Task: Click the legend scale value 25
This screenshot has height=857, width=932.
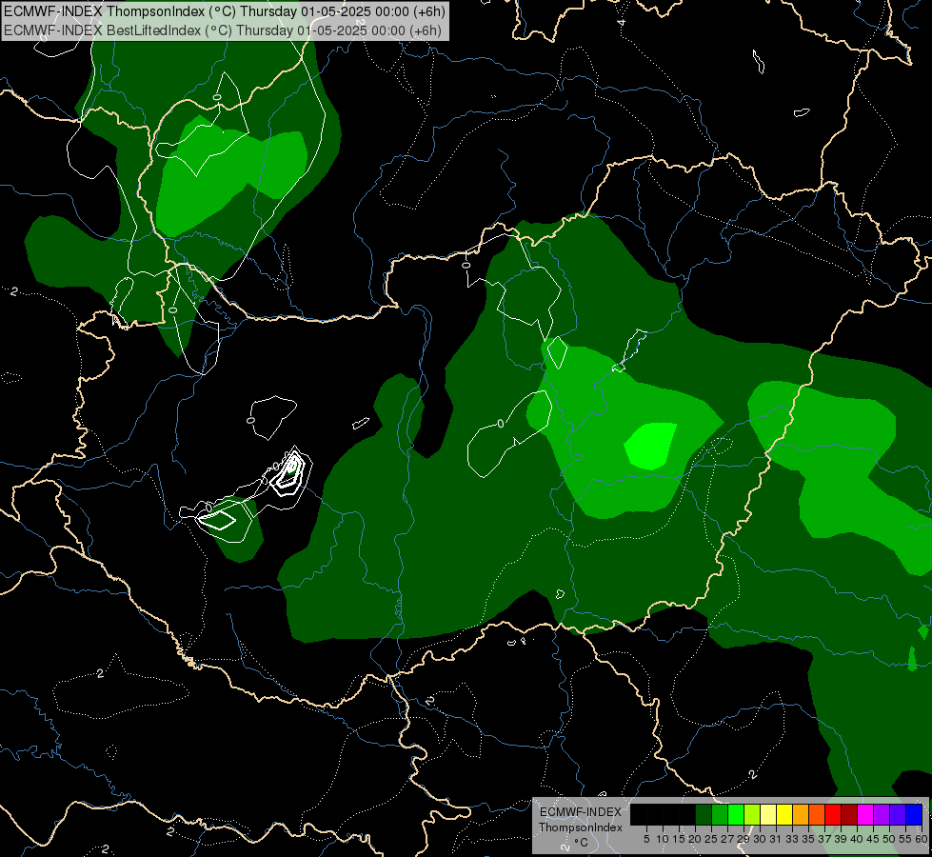Action: pyautogui.click(x=711, y=839)
